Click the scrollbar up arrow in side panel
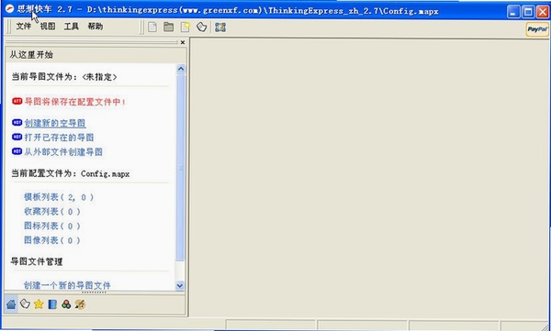Viewport: 551px width, 331px height. point(181,69)
